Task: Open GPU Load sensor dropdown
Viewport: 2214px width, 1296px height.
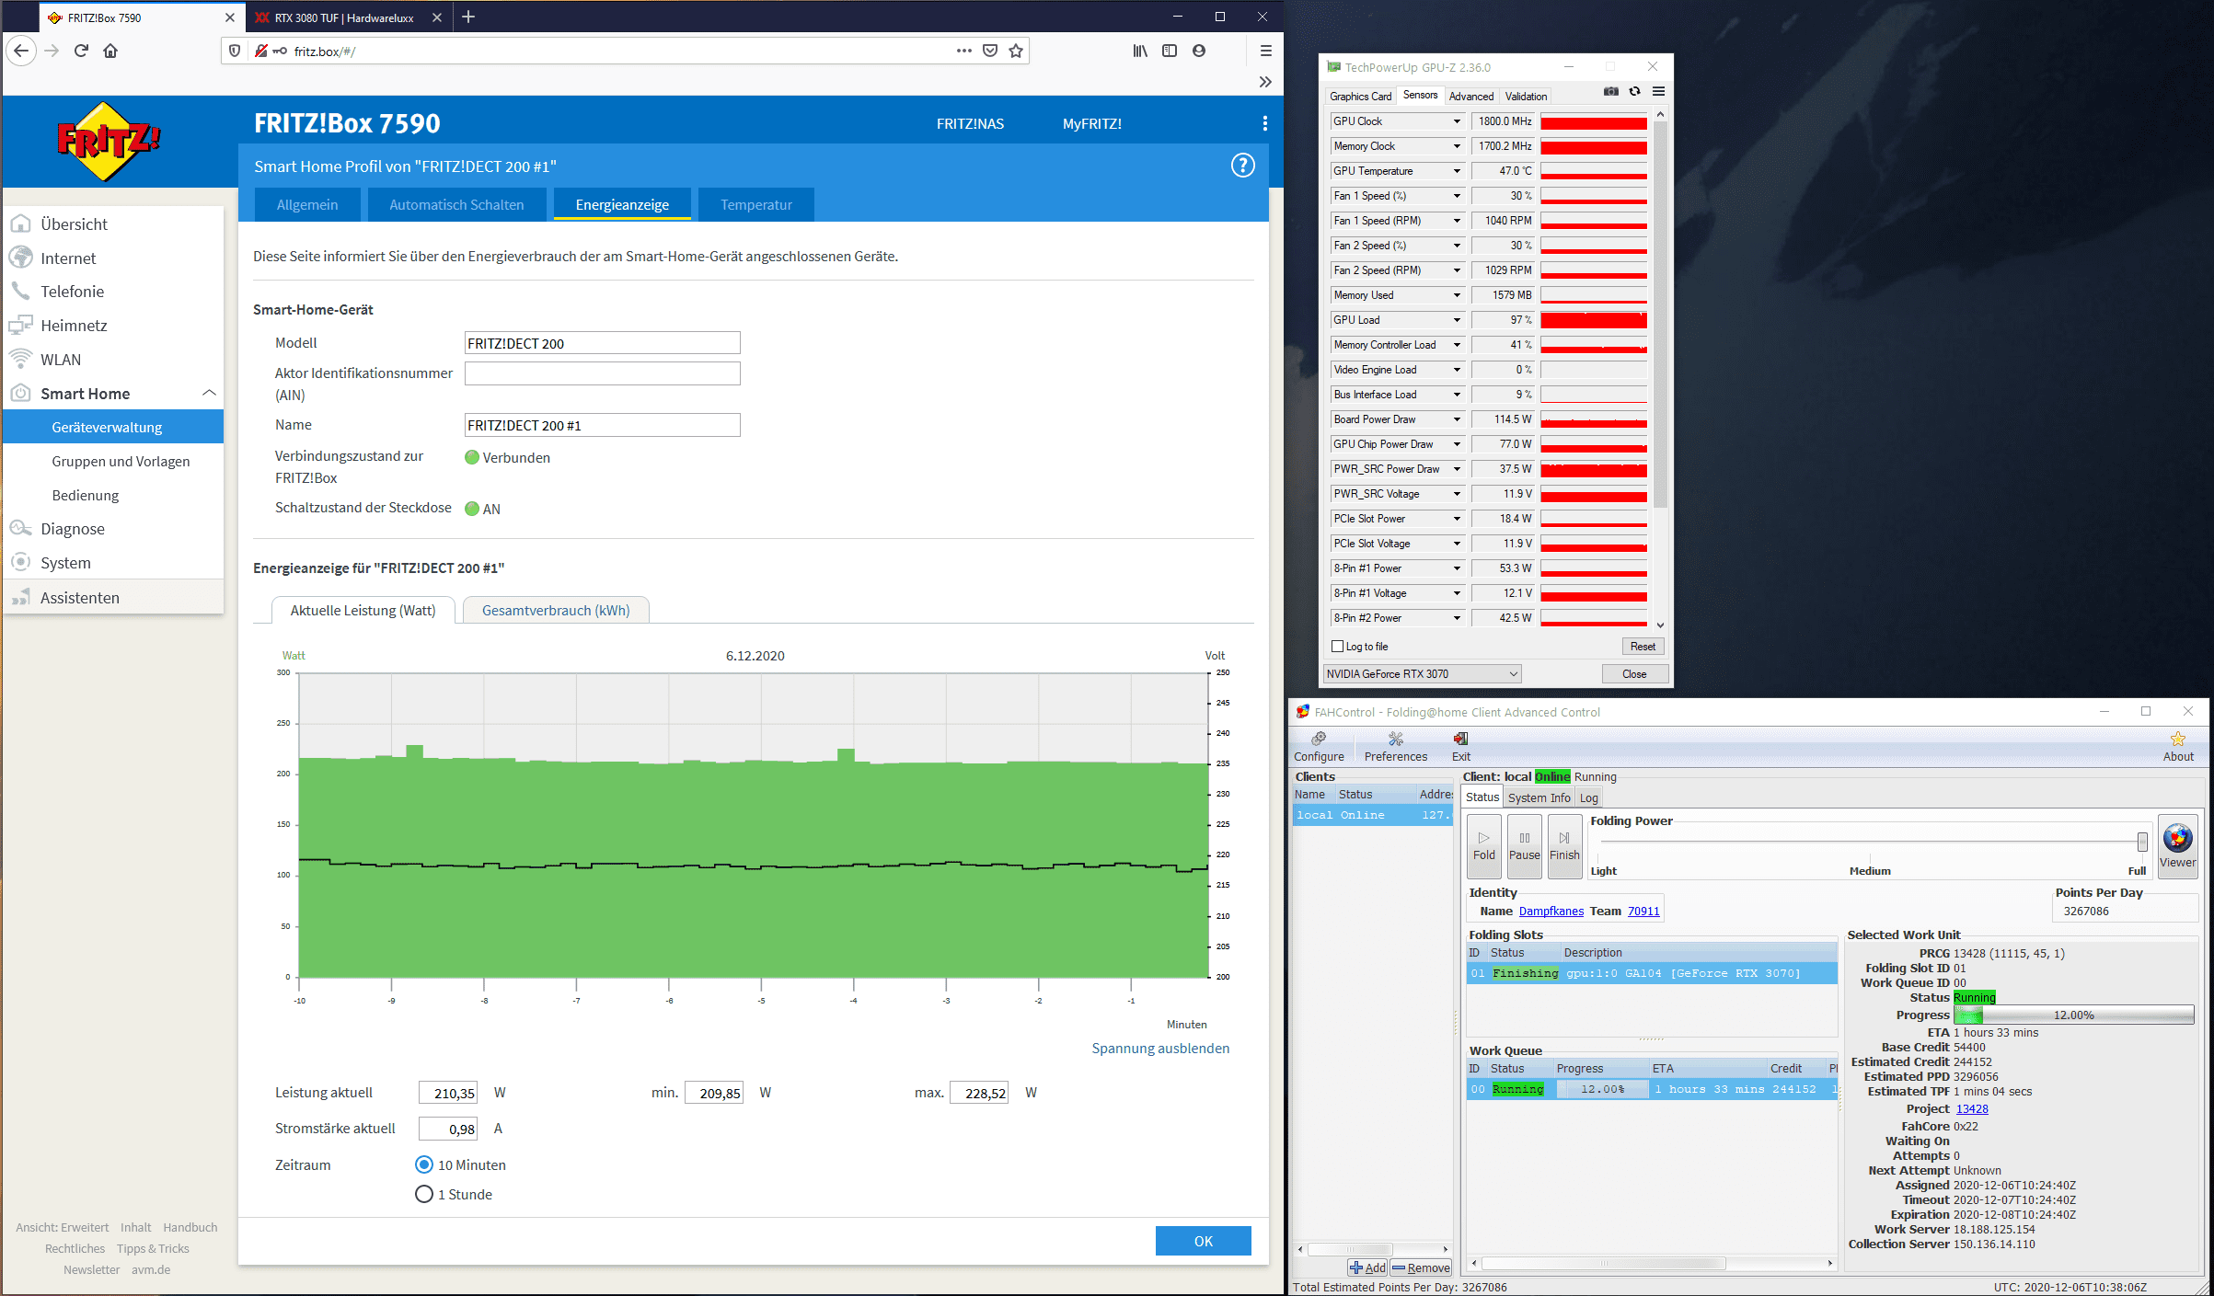Action: pos(1457,320)
